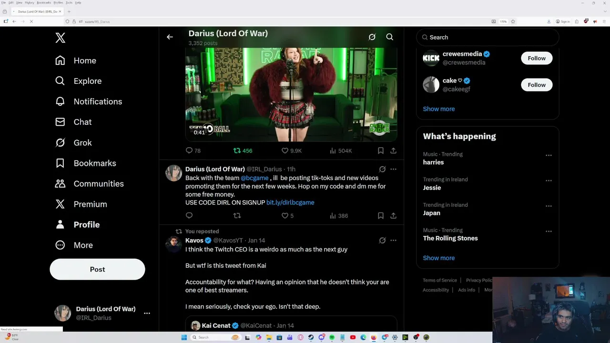Search posts via profile header magnifier

click(x=389, y=37)
